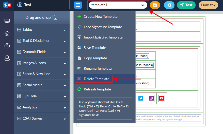The height and width of the screenshot is (134, 223).
Task: Click Import Existing Template entry
Action: (103, 37)
